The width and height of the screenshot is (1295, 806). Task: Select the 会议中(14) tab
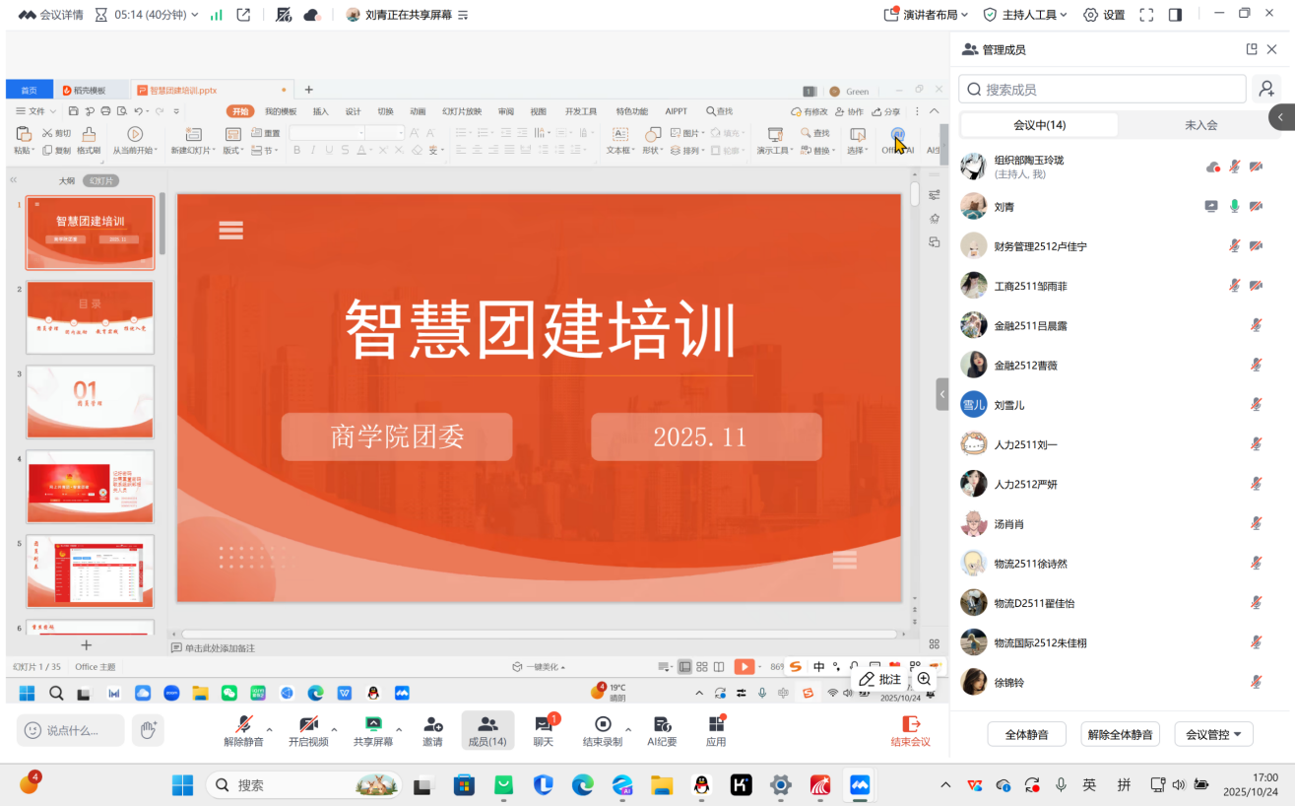click(x=1039, y=125)
